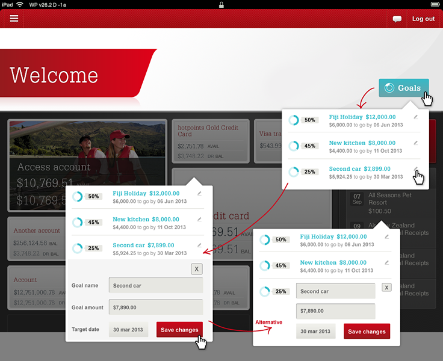The height and width of the screenshot is (361, 443).
Task: Click the Goal name field in left popup
Action: [156, 285]
